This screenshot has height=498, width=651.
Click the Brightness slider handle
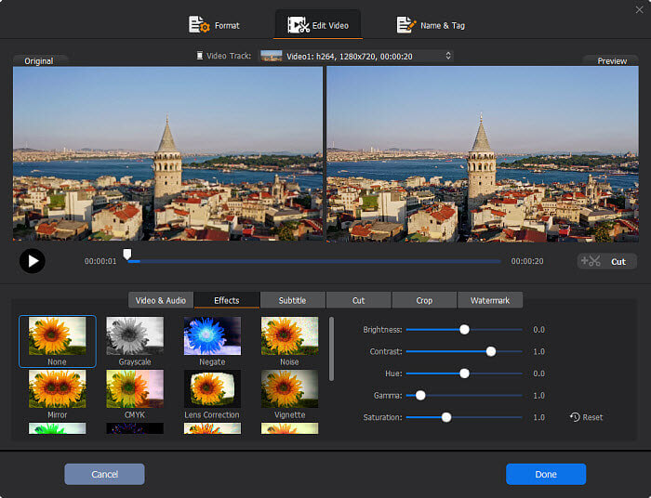click(465, 330)
